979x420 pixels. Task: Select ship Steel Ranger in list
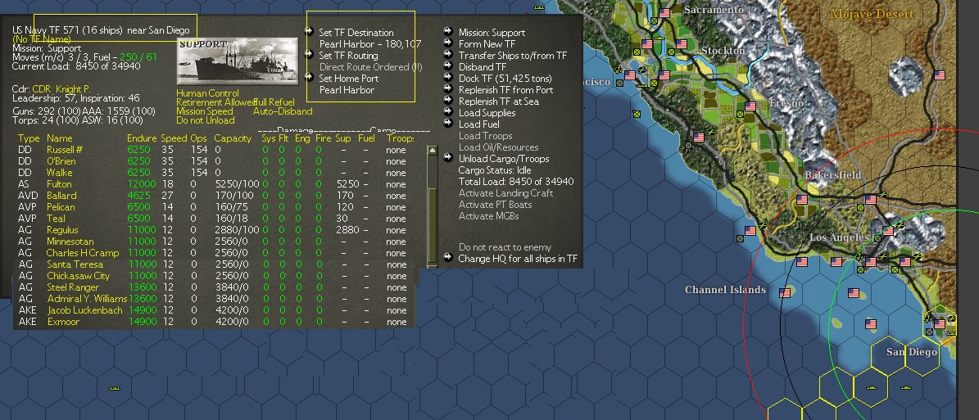point(72,287)
